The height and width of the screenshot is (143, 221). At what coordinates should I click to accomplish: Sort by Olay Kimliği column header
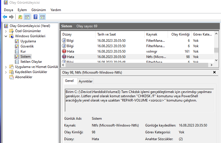click(180, 34)
